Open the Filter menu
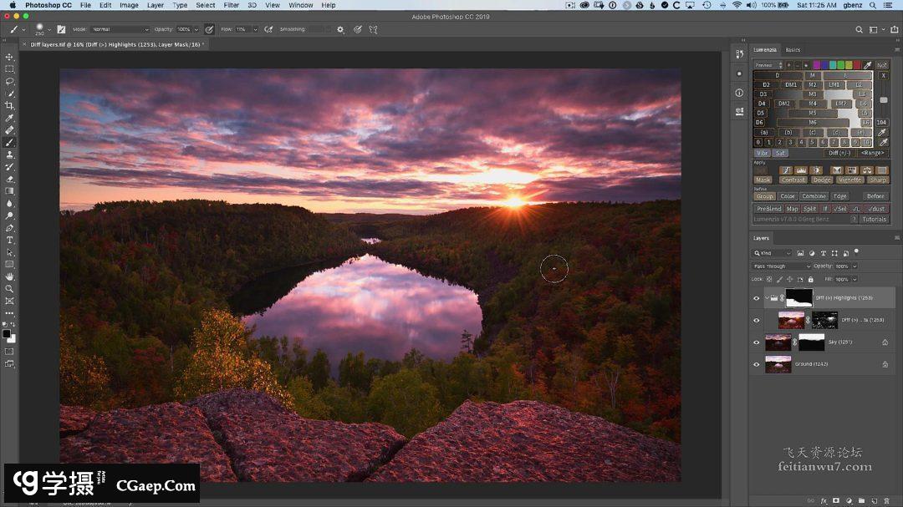This screenshot has width=903, height=507. click(231, 5)
